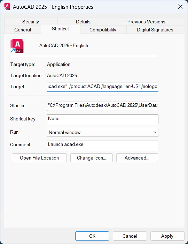Confirm changes with the OK button
The width and height of the screenshot is (188, 244).
(92, 236)
